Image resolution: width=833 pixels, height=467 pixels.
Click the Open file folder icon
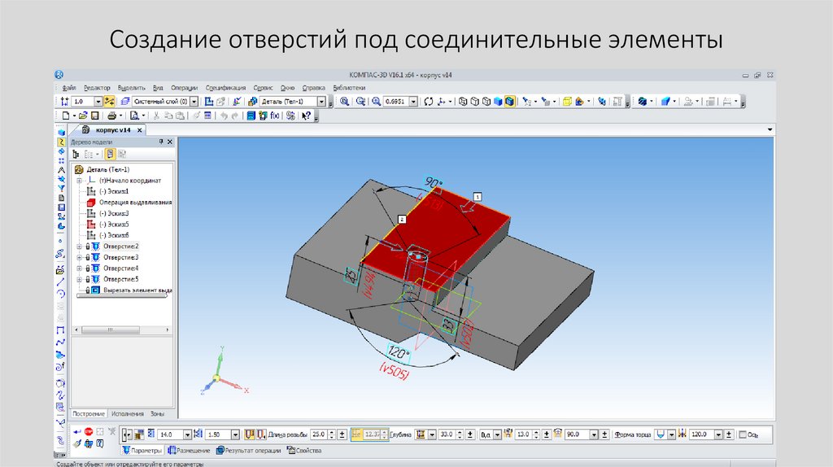(83, 116)
